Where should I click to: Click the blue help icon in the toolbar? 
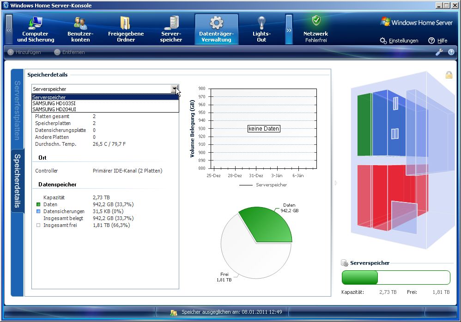tap(451, 52)
